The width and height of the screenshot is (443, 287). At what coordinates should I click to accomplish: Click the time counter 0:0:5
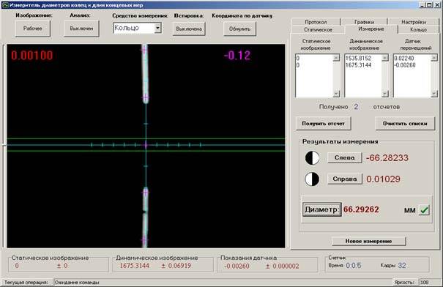pyautogui.click(x=354, y=266)
